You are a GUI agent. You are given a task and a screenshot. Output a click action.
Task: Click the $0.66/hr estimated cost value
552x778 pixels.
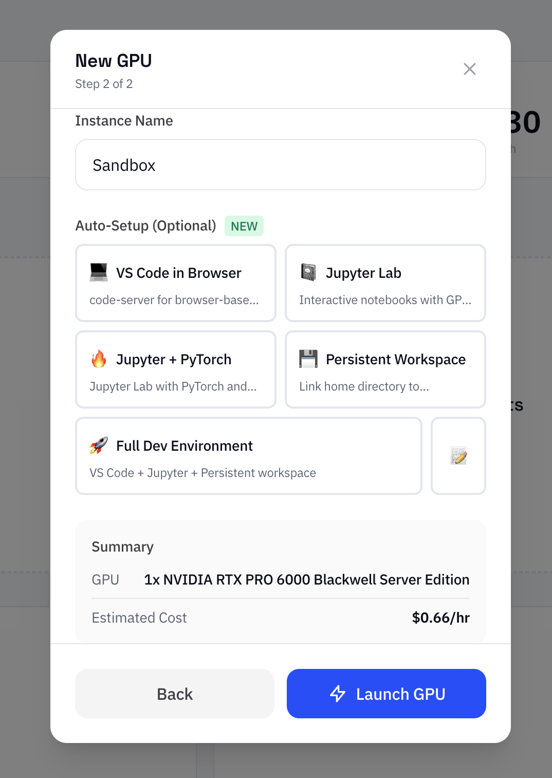pyautogui.click(x=440, y=617)
